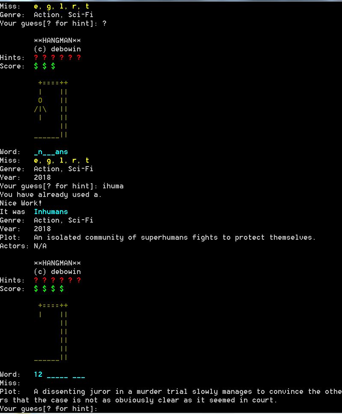Click the empty "Miss:" label for the new word
The height and width of the screenshot is (414, 342).
(10, 383)
